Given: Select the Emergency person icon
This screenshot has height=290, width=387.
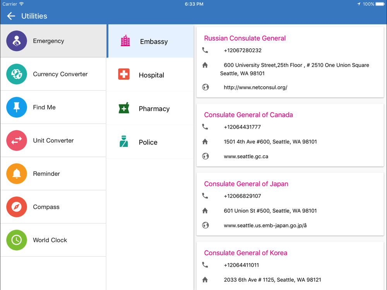Looking at the screenshot, I should tap(17, 41).
